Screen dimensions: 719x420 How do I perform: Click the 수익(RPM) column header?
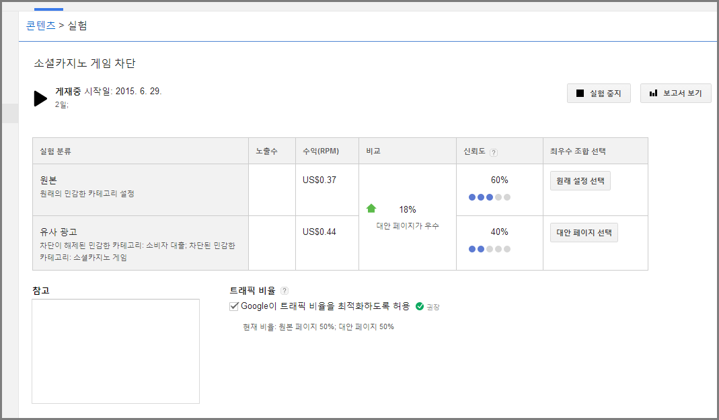(321, 151)
